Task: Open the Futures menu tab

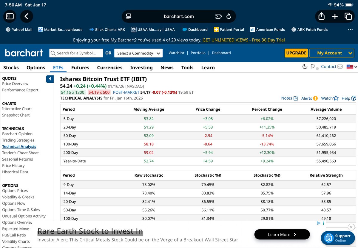Action: click(x=80, y=68)
